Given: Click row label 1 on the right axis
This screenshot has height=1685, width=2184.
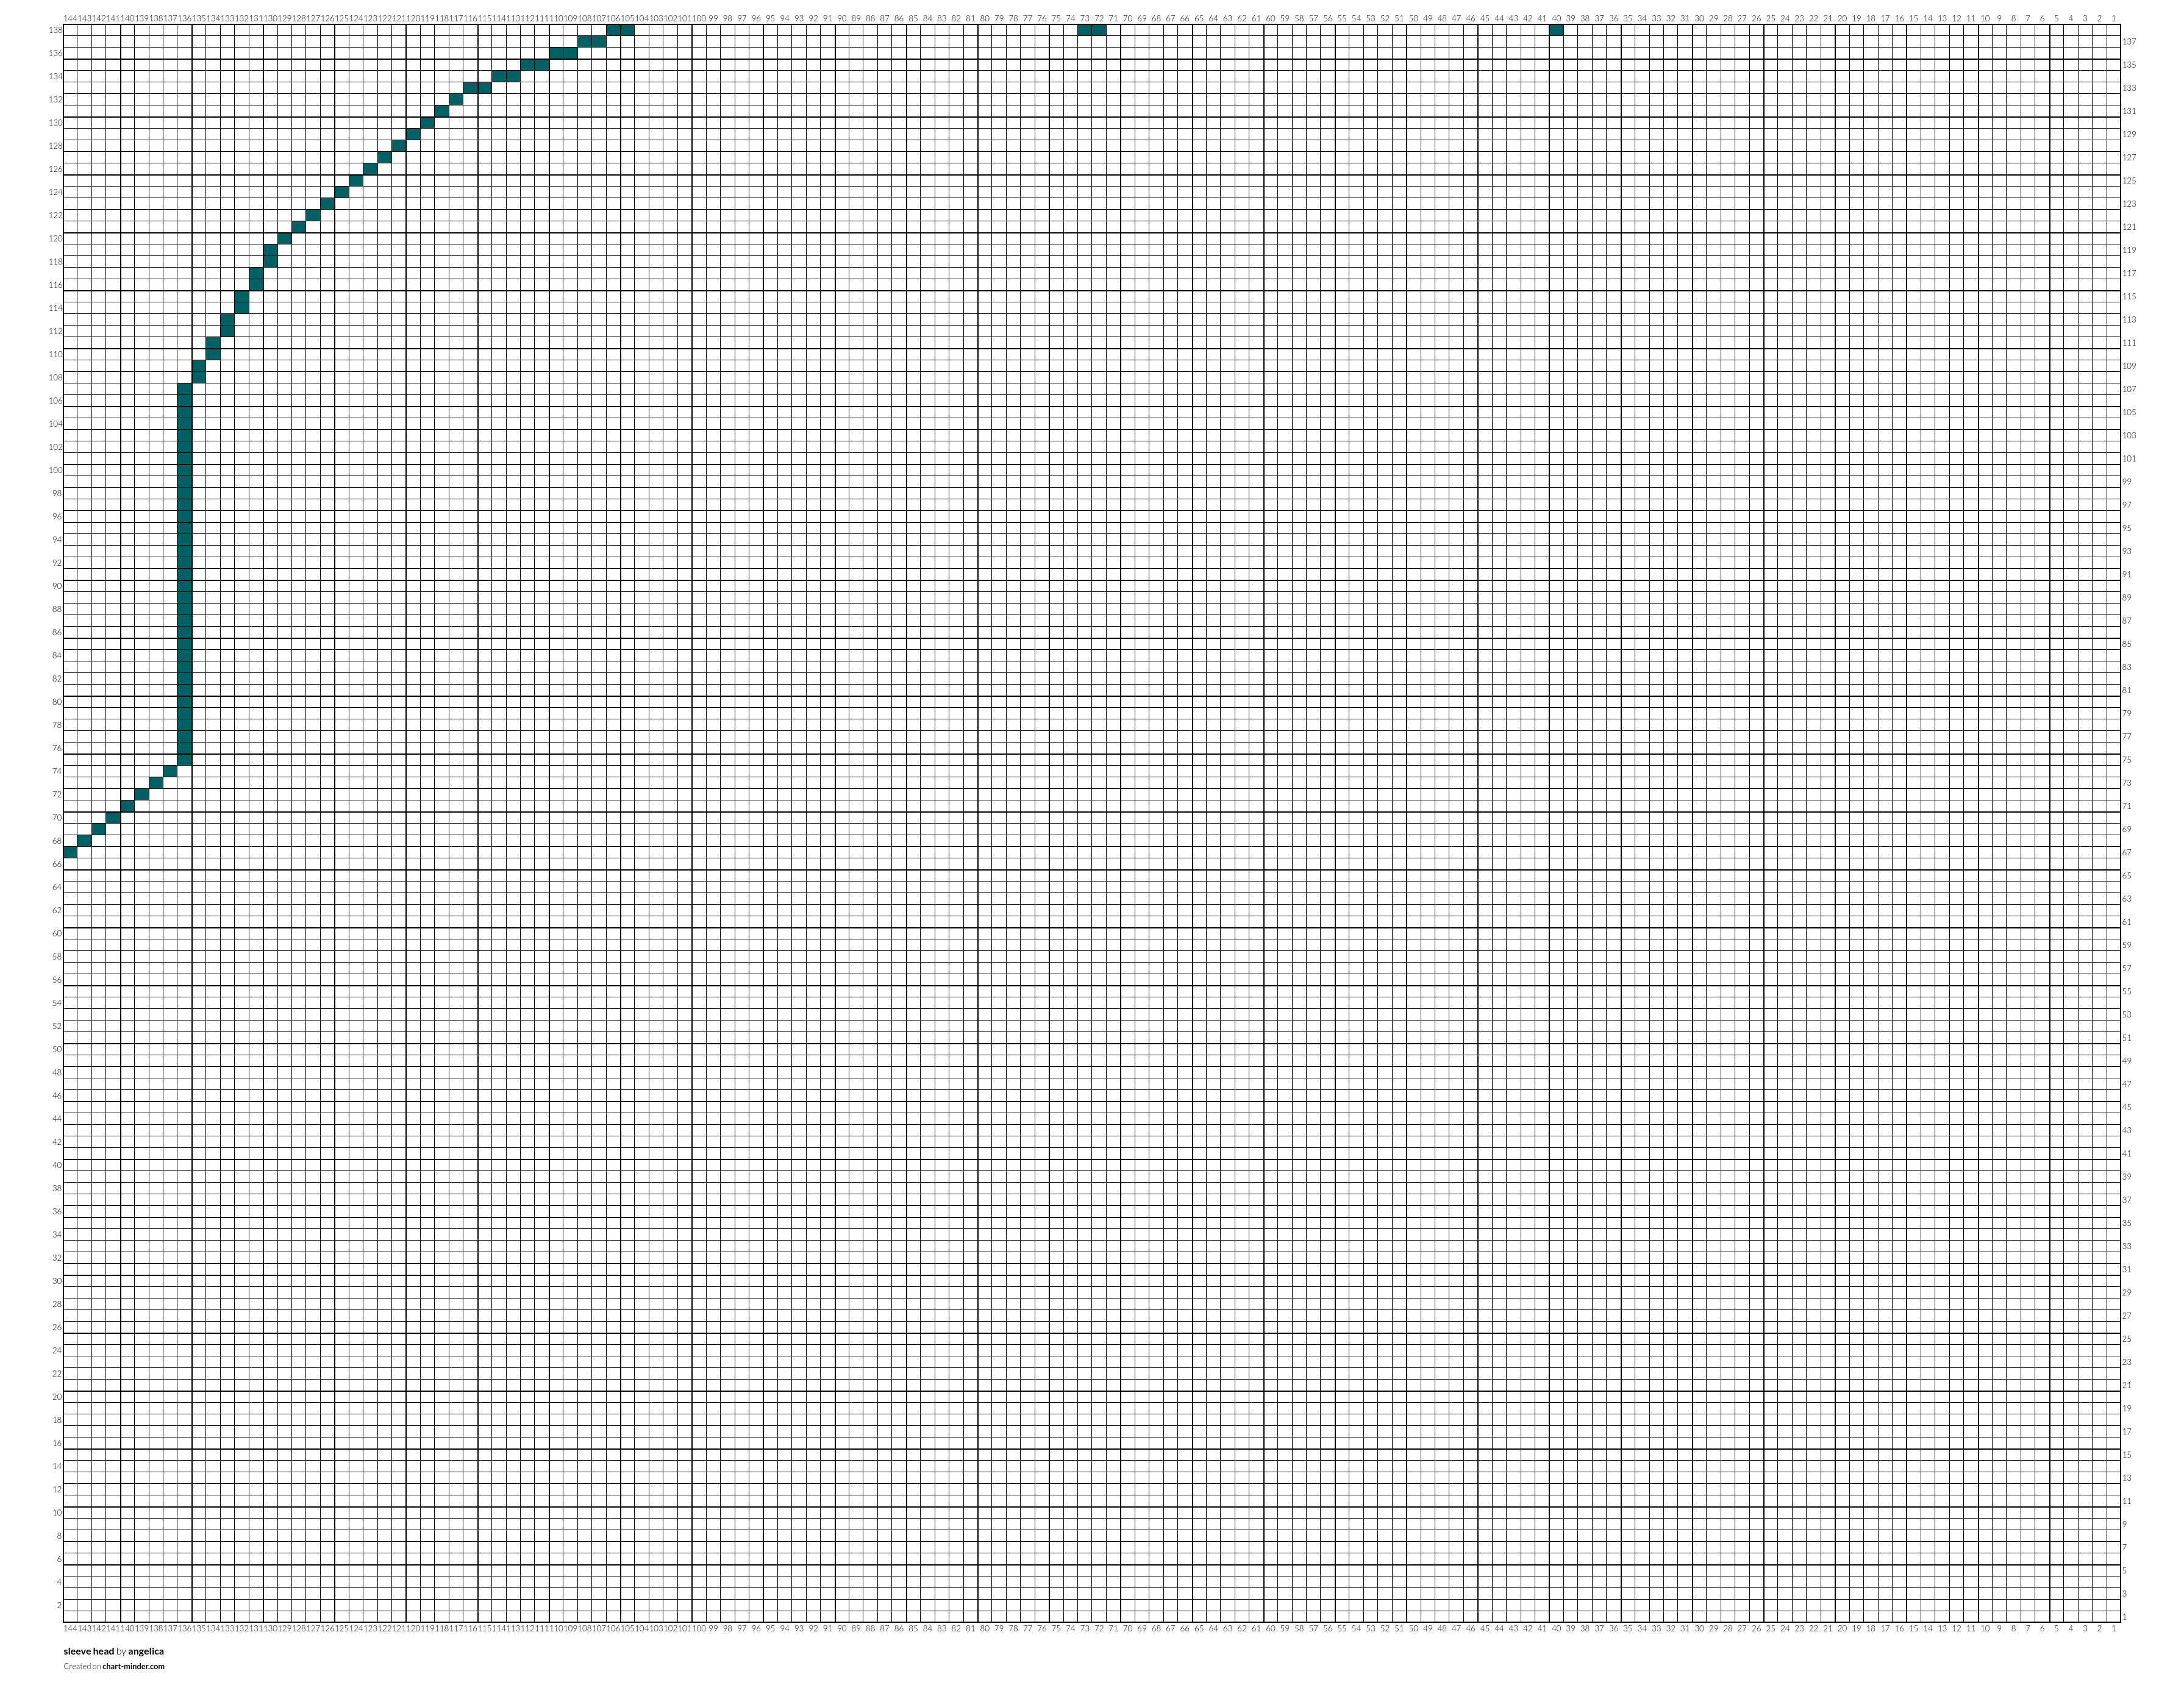Looking at the screenshot, I should 2125,1617.
